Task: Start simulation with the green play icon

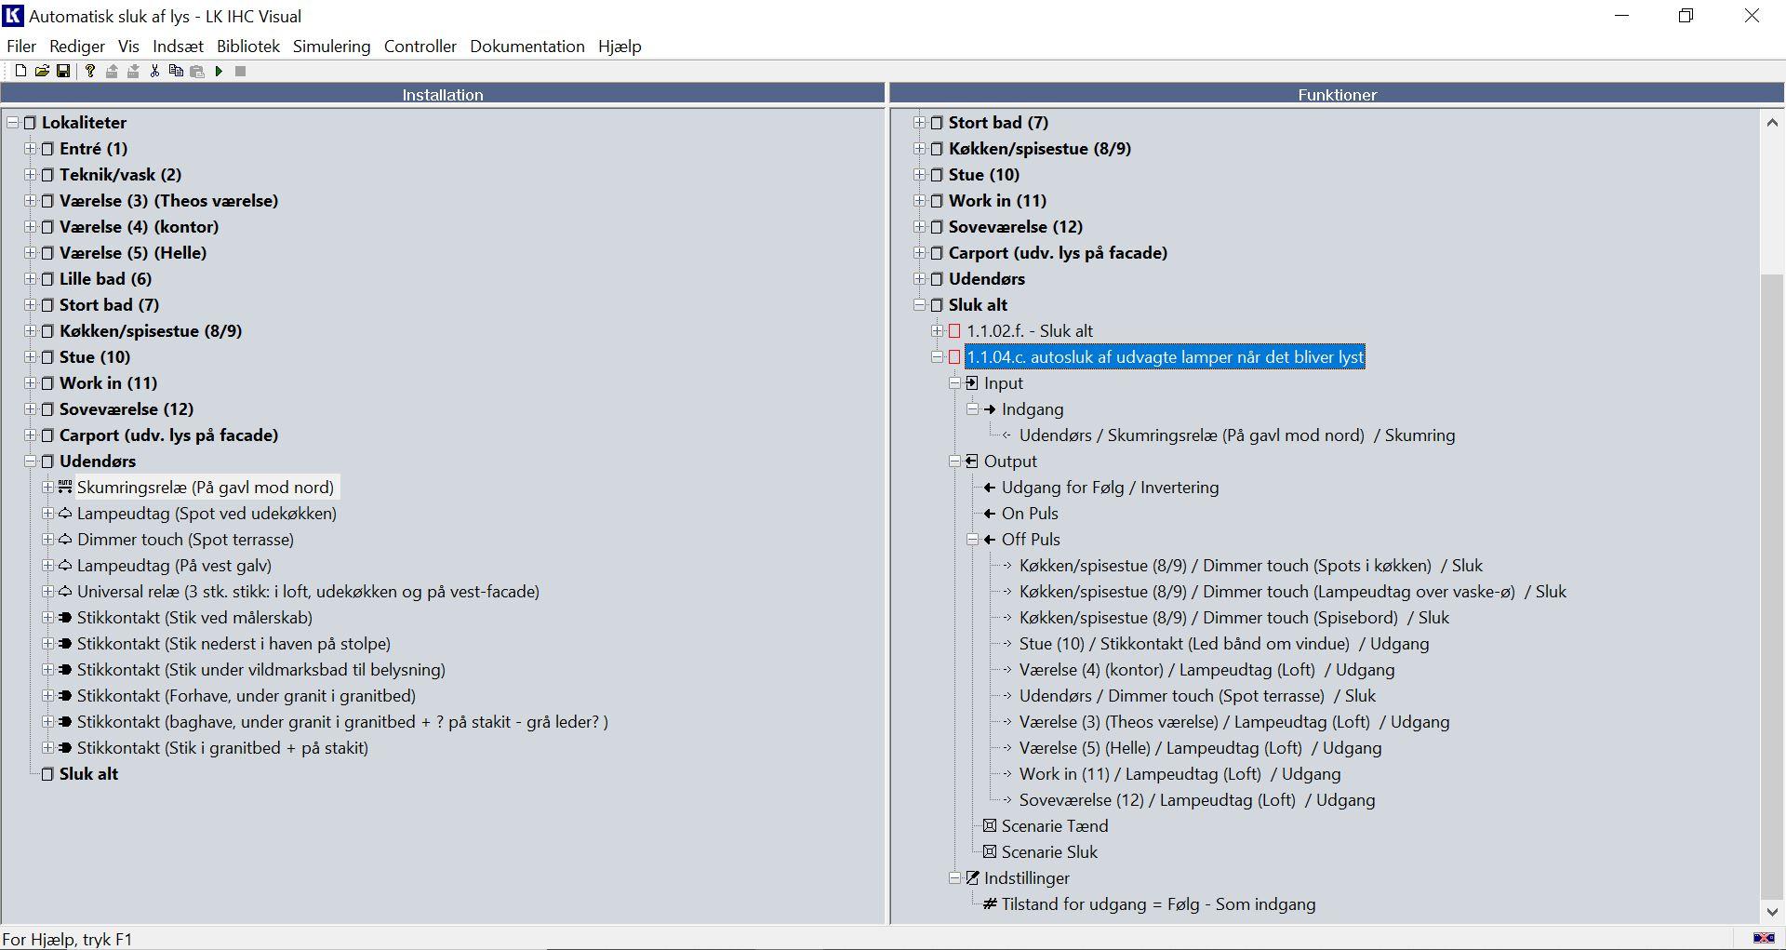Action: coord(219,71)
